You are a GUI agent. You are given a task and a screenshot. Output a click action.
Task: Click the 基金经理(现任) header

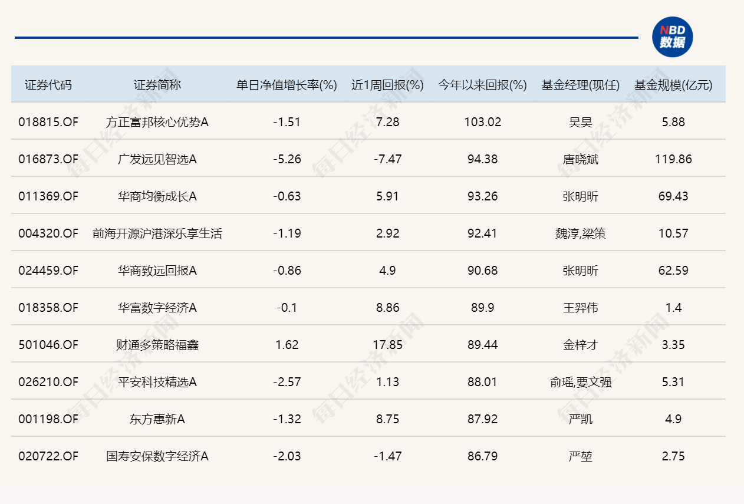point(581,85)
